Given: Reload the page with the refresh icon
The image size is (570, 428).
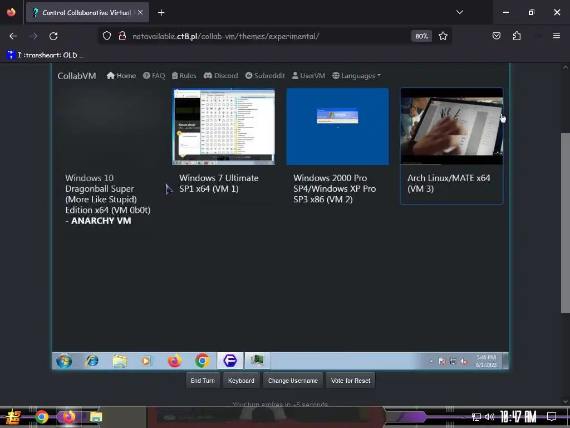Looking at the screenshot, I should click(53, 36).
